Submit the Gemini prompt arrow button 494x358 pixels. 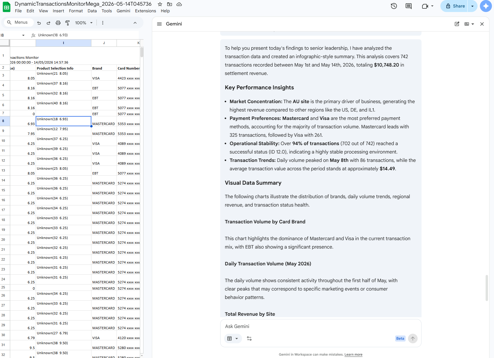point(413,339)
